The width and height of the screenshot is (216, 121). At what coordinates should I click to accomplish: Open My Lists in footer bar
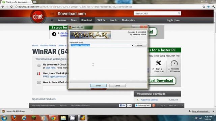coord(63,105)
